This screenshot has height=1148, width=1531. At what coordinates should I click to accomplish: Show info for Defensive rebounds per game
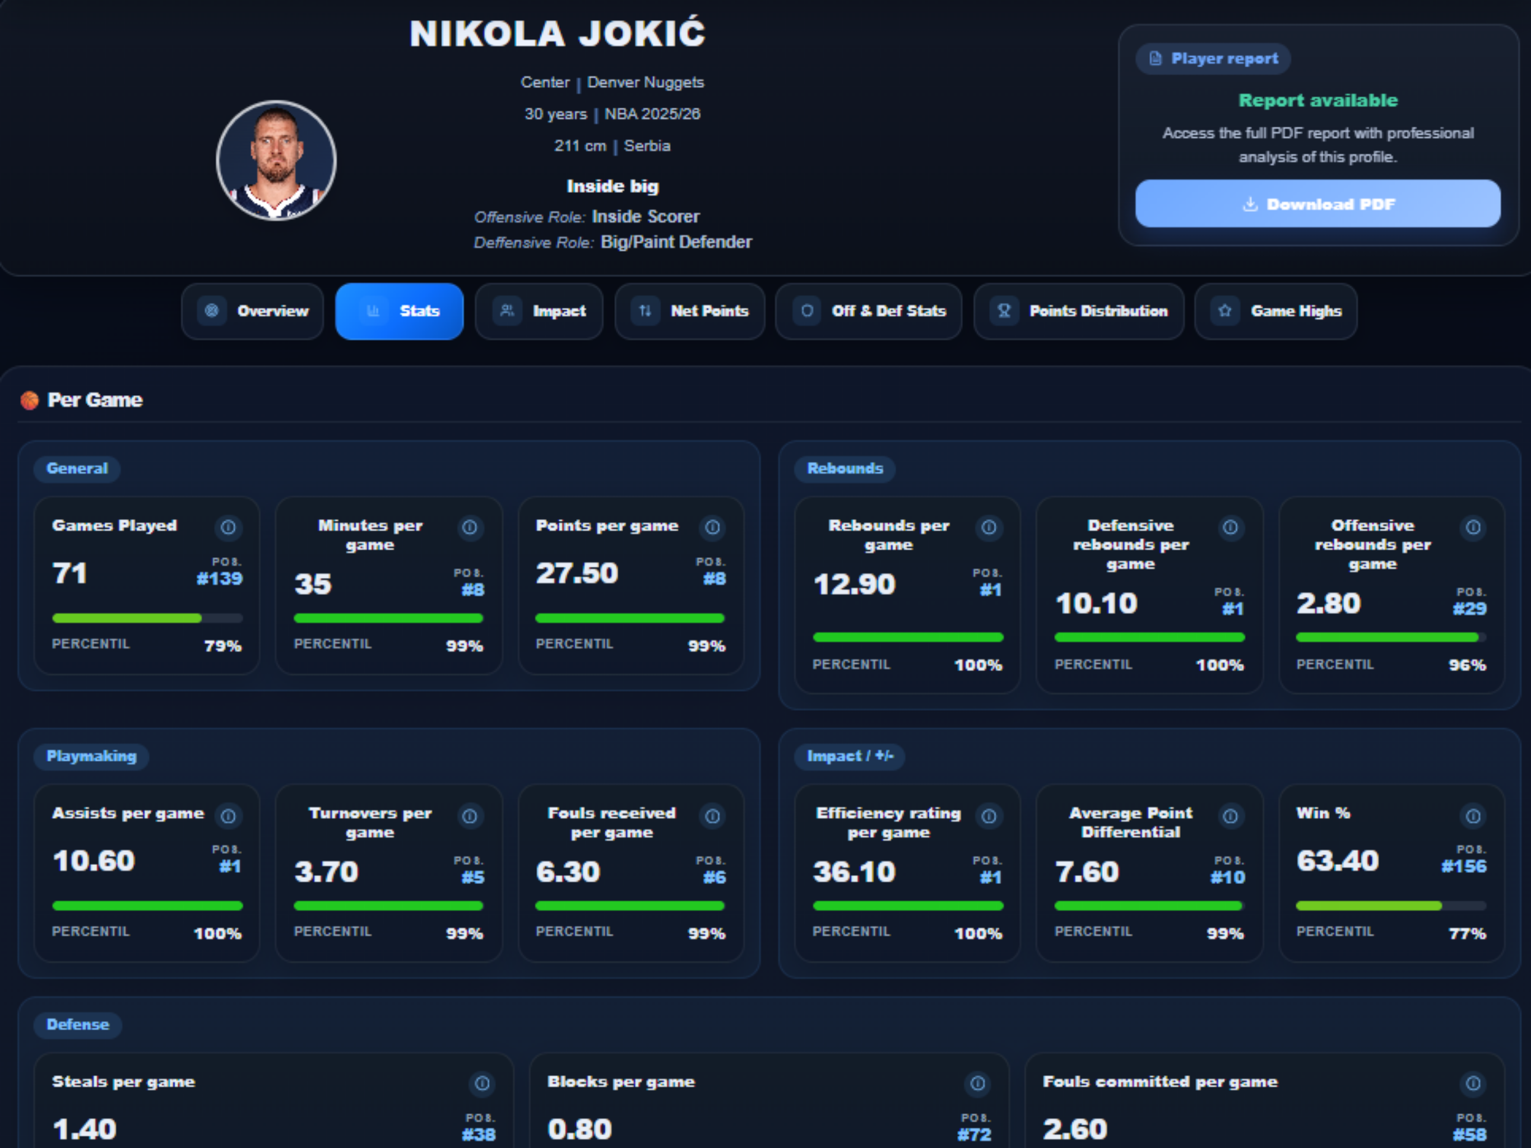[x=1230, y=527]
